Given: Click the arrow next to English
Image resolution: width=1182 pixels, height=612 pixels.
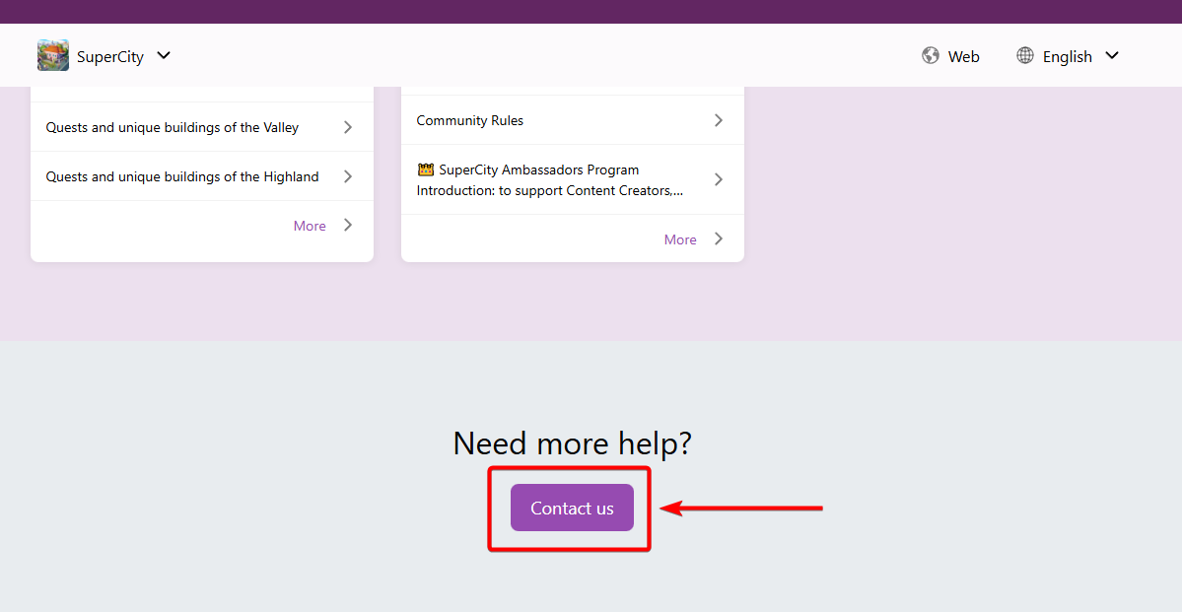Looking at the screenshot, I should 1112,56.
